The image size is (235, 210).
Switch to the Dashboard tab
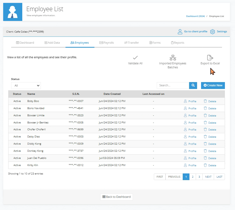(25, 43)
